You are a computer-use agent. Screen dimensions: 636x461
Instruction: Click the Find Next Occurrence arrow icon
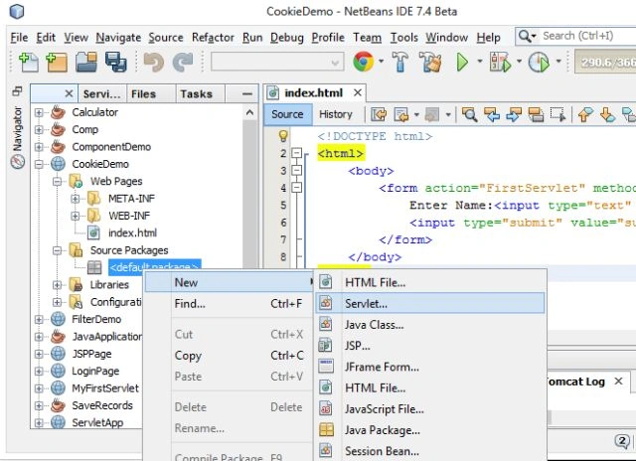tap(514, 114)
